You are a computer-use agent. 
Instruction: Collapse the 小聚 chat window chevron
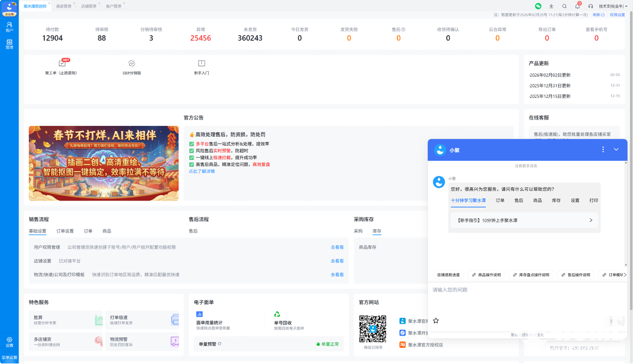pyautogui.click(x=616, y=149)
